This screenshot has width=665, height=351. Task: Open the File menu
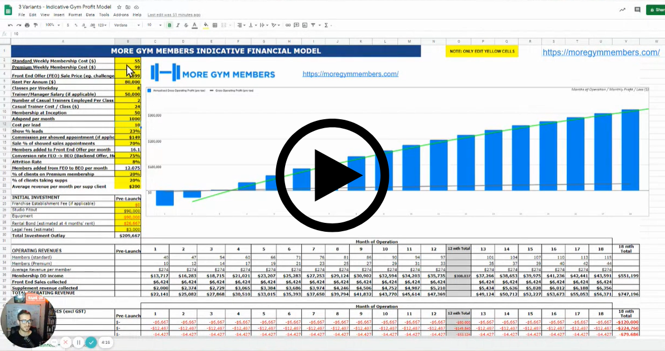pos(21,15)
